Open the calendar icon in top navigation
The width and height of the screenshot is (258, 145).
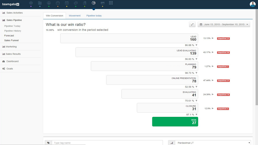(x=67, y=3)
